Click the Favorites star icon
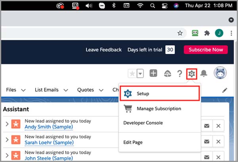 coord(132,73)
